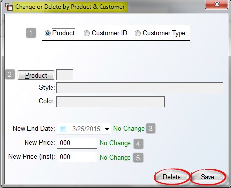Click the step 5 badge beside Inst price
Screen dimensions: 231x188
pos(138,158)
